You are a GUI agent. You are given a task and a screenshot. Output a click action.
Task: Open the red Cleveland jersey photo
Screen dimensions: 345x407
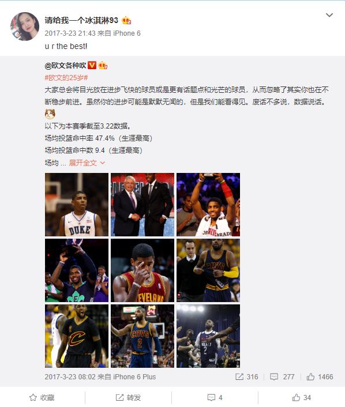[x=142, y=270]
